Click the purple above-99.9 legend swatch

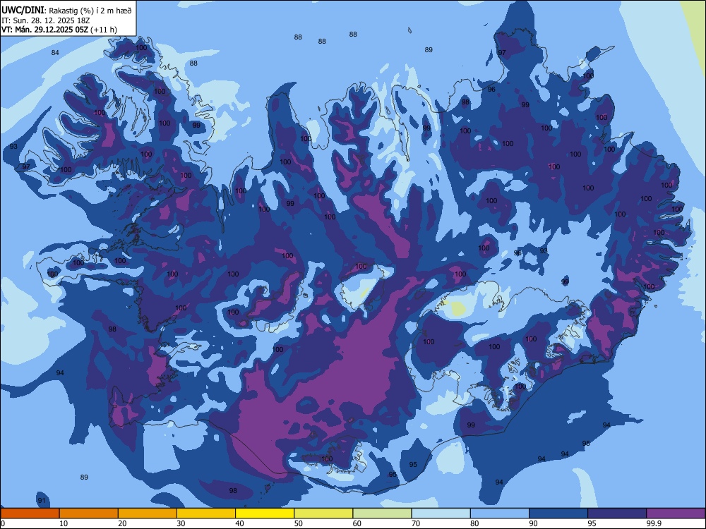pos(676,513)
